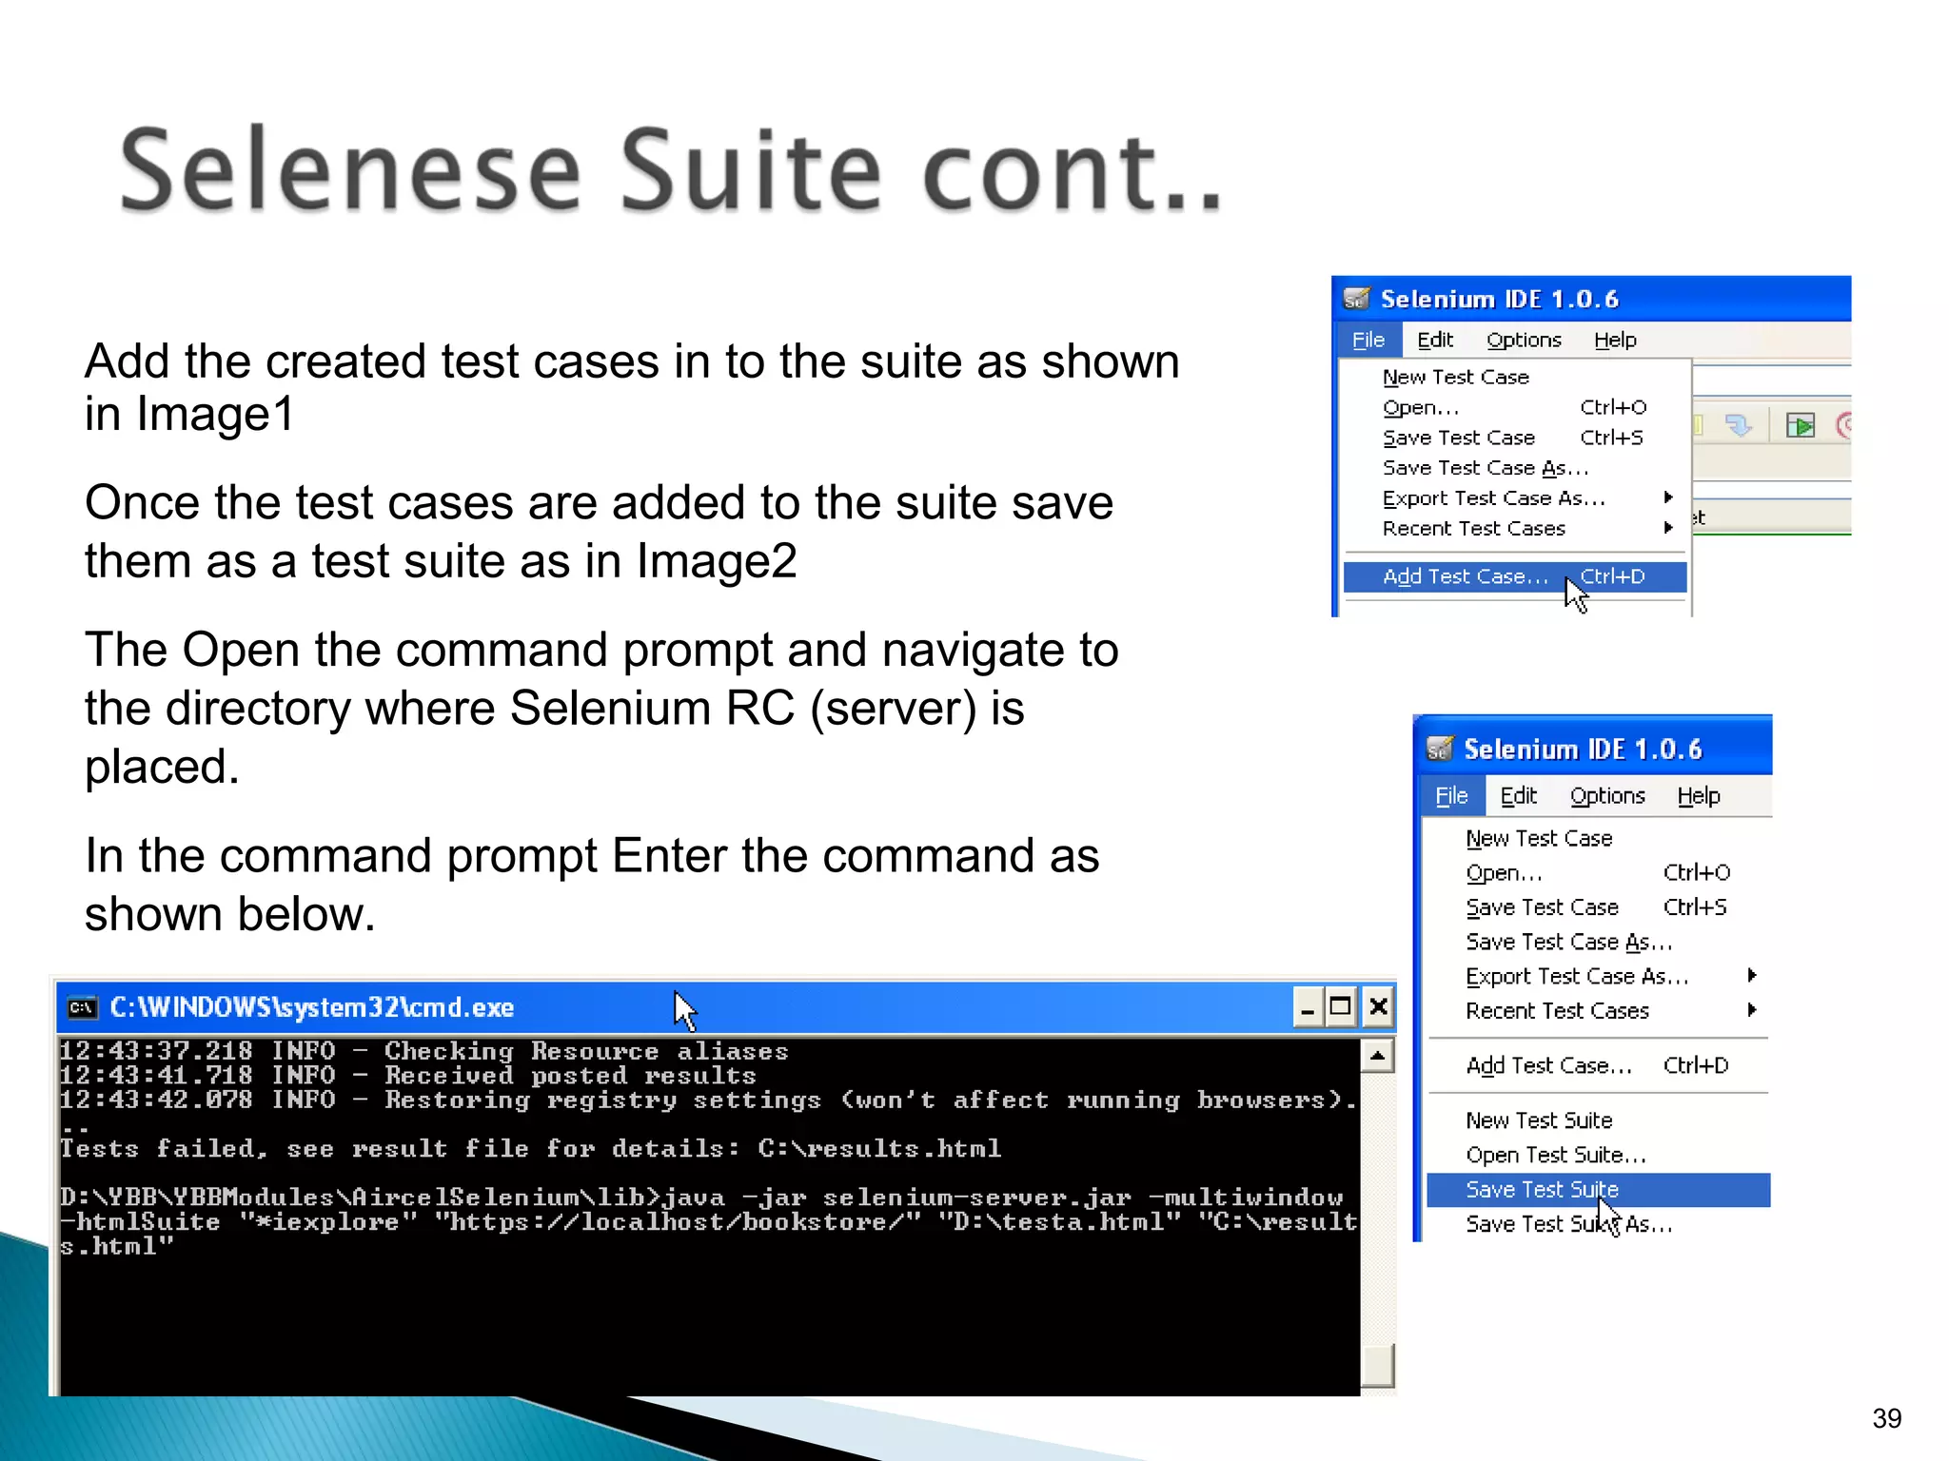Select highlighted Save Test Suite entry

click(1599, 1190)
